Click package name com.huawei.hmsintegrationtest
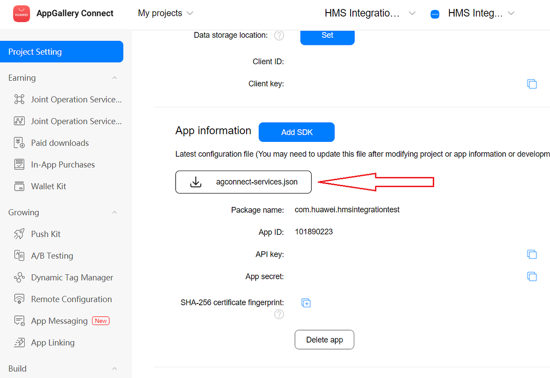550x378 pixels. (347, 210)
